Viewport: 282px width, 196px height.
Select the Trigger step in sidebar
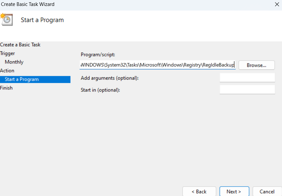click(7, 53)
